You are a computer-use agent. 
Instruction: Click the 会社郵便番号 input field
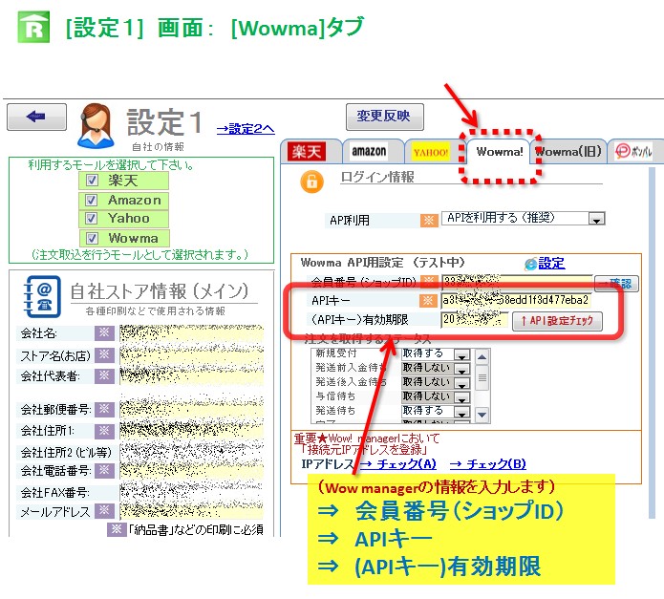pos(191,409)
